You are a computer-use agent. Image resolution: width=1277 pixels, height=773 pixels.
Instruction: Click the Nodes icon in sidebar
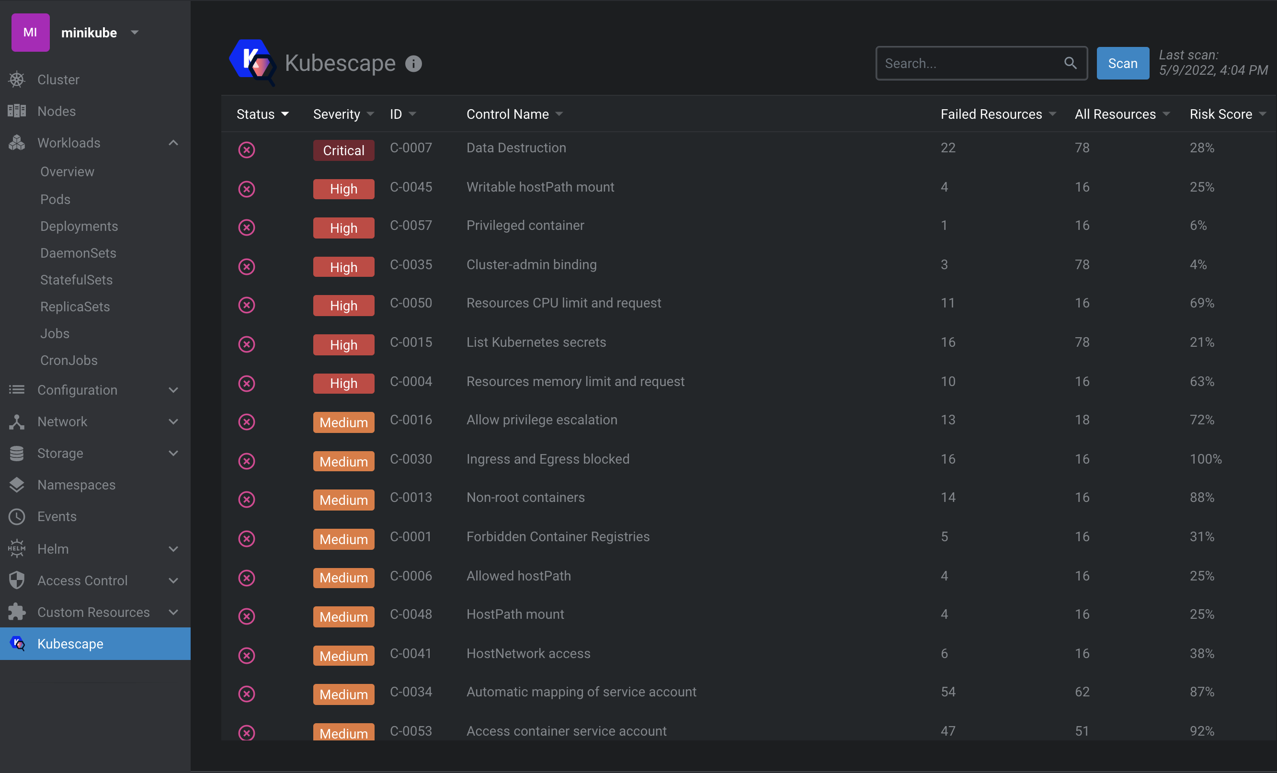pos(17,111)
